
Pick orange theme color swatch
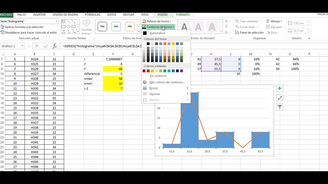[165, 44]
